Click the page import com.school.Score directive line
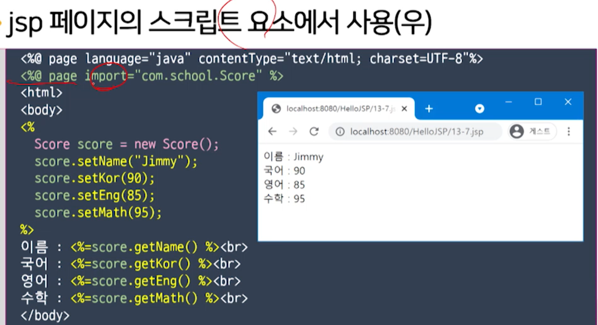This screenshot has width=598, height=325. click(152, 76)
